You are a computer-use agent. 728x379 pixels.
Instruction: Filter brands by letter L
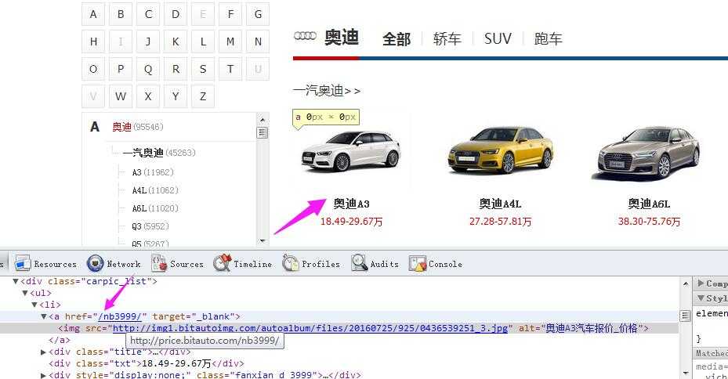pyautogui.click(x=203, y=42)
